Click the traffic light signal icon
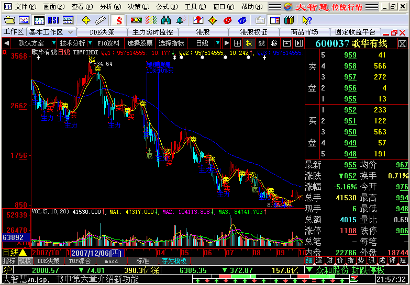The width and height of the screenshot is (410, 285). [136, 20]
